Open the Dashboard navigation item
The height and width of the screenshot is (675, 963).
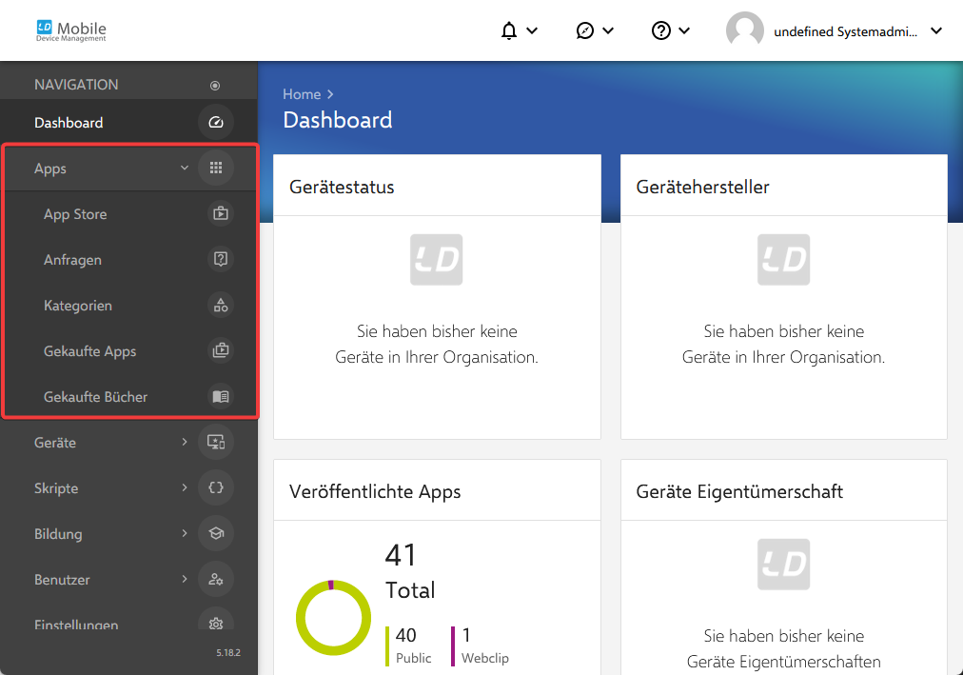(129, 122)
